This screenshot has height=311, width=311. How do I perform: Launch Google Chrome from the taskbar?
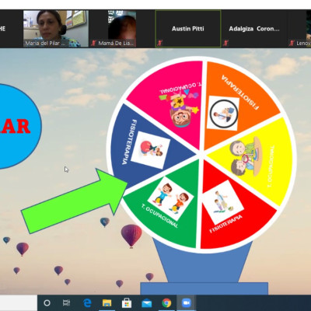click(x=166, y=302)
